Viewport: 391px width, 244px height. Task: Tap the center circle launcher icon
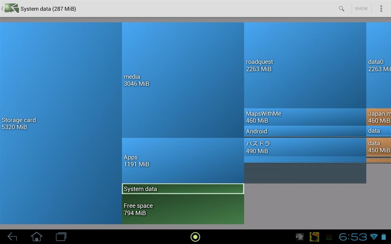195,237
